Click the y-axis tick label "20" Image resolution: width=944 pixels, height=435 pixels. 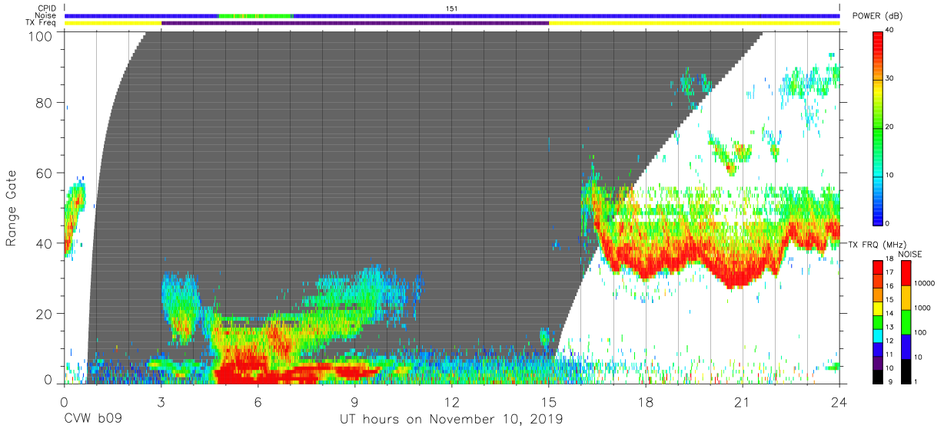point(45,313)
